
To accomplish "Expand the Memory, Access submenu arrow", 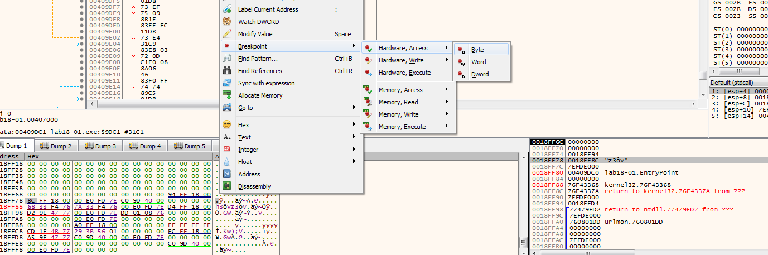I will coord(447,90).
